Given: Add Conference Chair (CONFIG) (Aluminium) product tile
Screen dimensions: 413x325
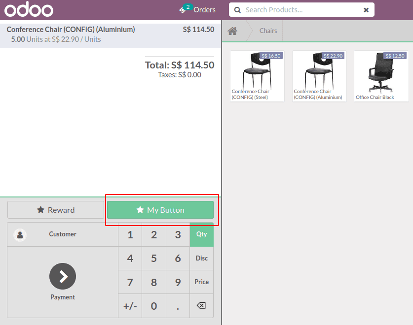Looking at the screenshot, I should pos(319,76).
